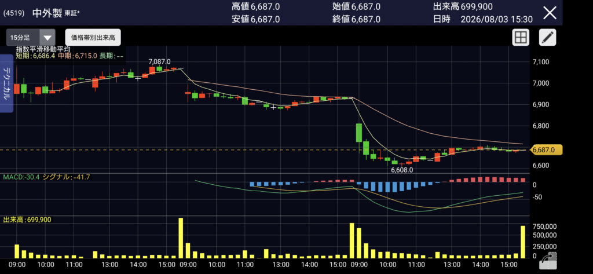Tap the -50 MACD axis label
The width and height of the screenshot is (593, 274).
point(537,197)
